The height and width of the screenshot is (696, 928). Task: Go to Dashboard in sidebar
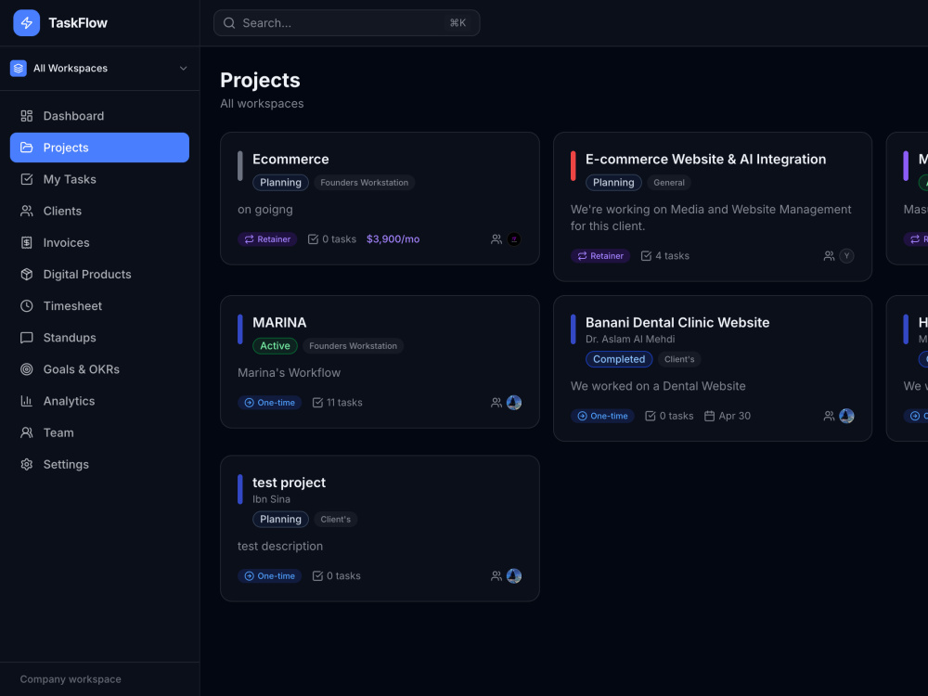tap(99, 116)
